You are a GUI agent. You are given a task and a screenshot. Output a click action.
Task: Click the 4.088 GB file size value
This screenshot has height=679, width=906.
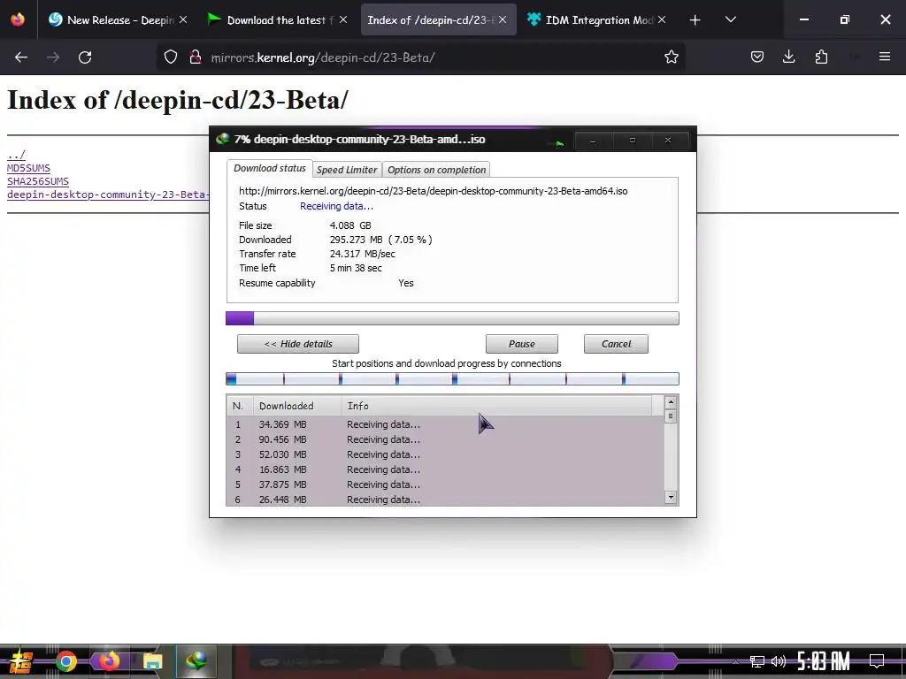pyautogui.click(x=350, y=225)
